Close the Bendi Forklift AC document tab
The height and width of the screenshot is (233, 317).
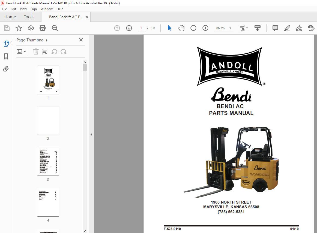pyautogui.click(x=87, y=17)
